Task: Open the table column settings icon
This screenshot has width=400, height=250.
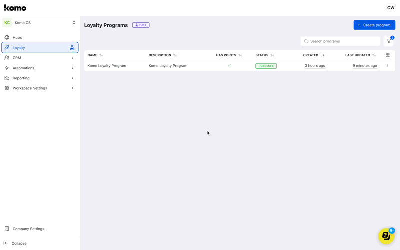Action: point(387,55)
